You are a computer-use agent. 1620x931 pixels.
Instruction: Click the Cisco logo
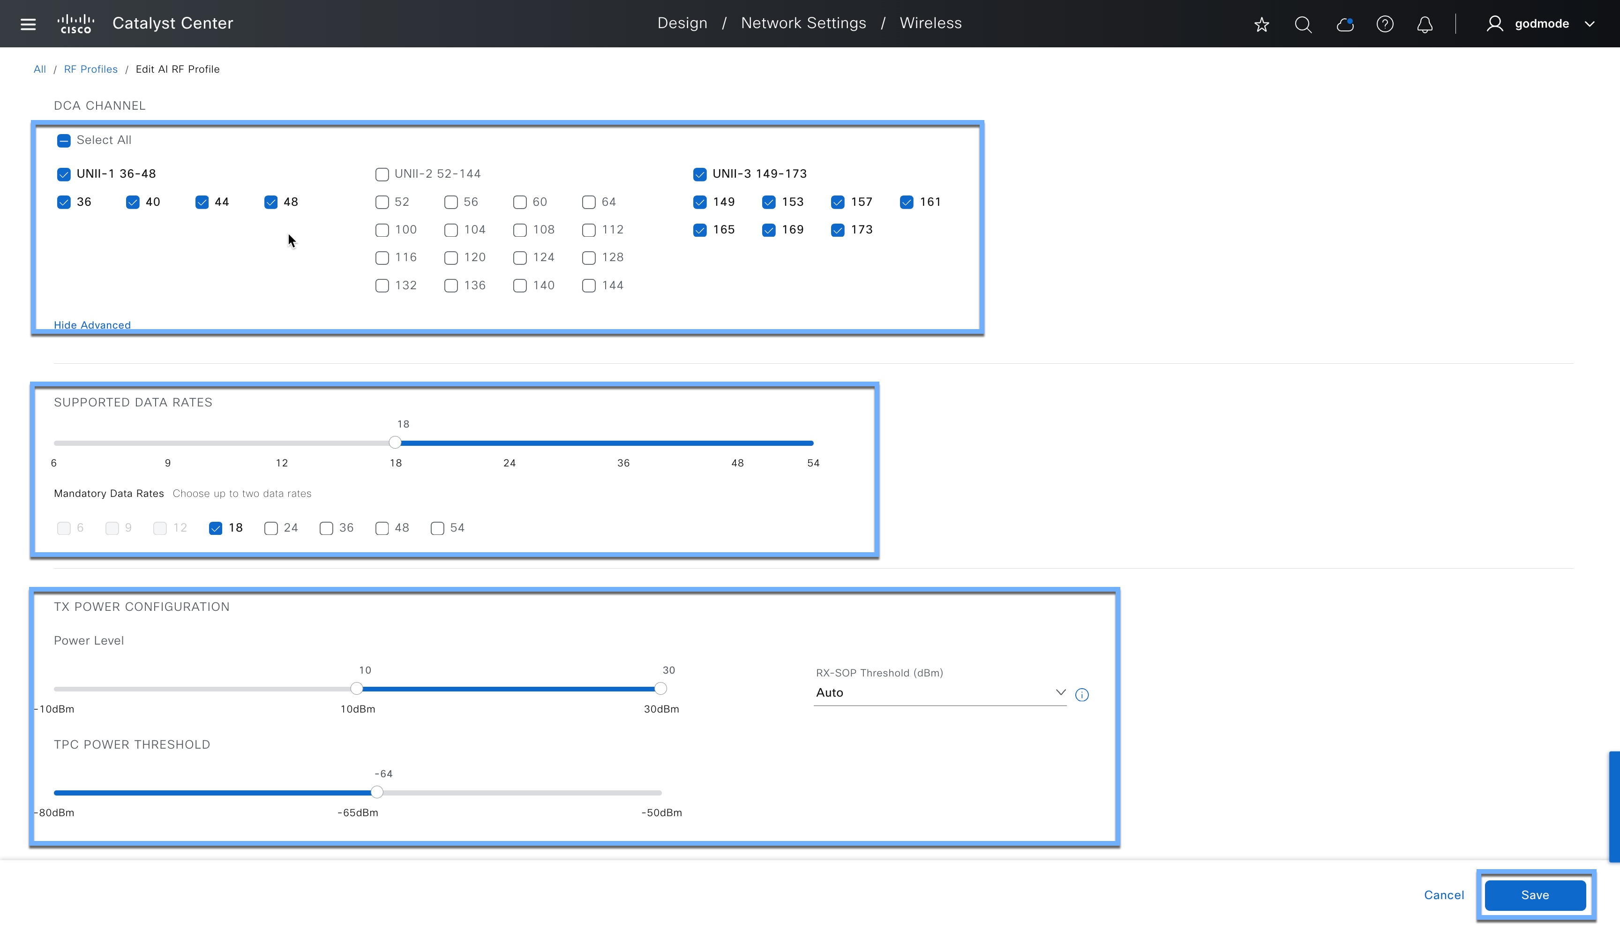coord(75,23)
